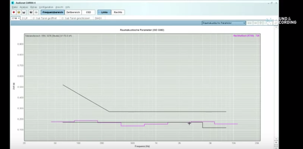Toggle the Zeitbereich view
Screen dimensions: 303x149
point(73,12)
